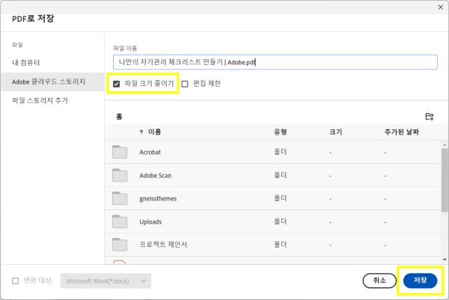The image size is (449, 300).
Task: Choose 내 컴퓨터 in the sidebar
Action: tap(25, 63)
